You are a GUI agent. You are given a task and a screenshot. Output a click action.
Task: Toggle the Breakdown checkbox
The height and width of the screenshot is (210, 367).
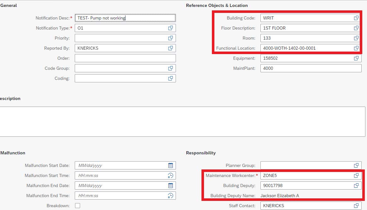(x=78, y=206)
